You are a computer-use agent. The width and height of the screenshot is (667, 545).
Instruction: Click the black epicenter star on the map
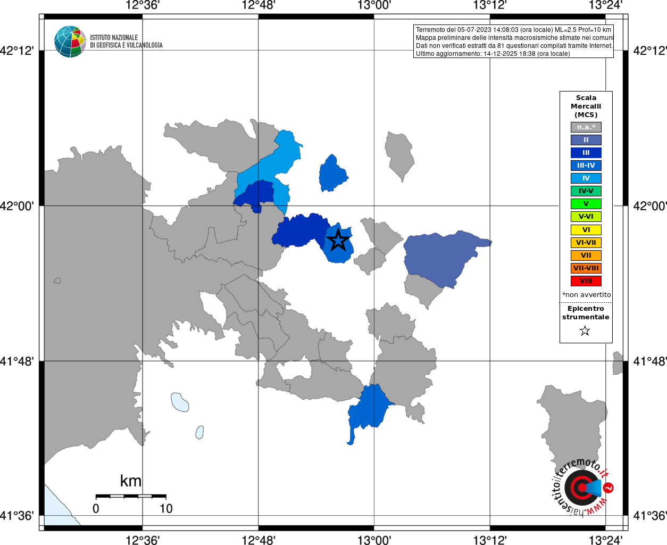pos(338,241)
